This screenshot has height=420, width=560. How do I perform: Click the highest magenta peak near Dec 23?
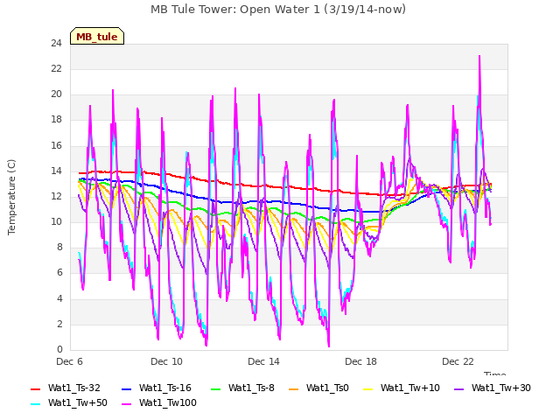[x=479, y=56]
